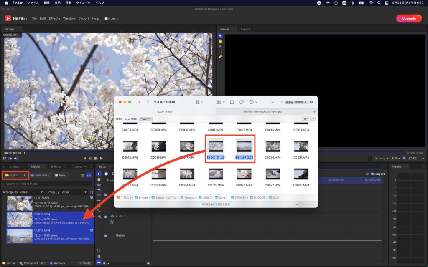Image resolution: width=428 pixels, height=267 pixels.
Task: Expand the Viewer Options dropdown
Action: tap(381, 159)
